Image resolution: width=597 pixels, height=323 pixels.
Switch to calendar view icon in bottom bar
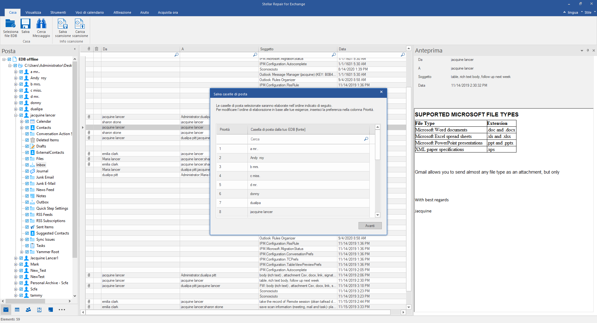click(17, 310)
